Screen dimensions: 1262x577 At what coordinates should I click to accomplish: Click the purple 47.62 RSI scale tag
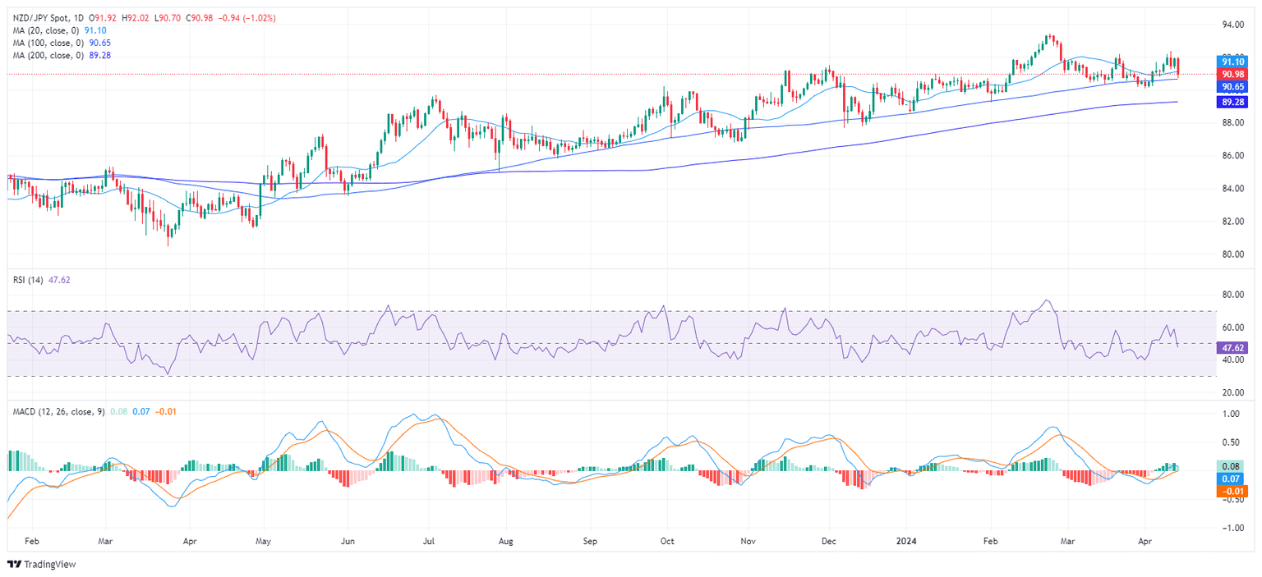tap(1231, 347)
